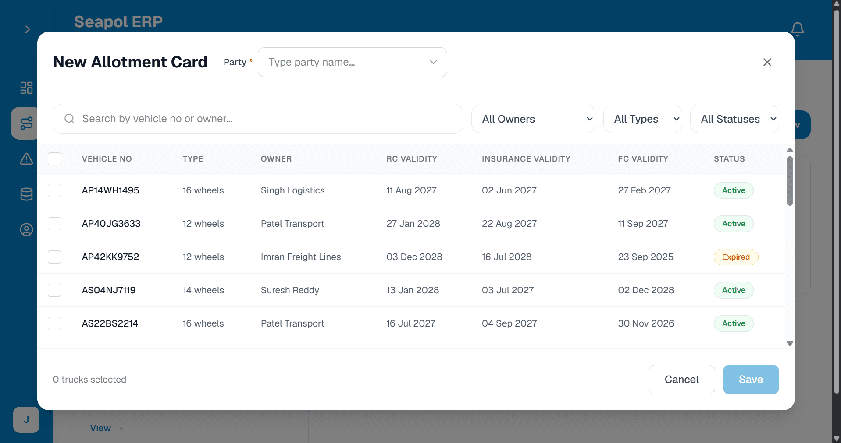Click the table scrollbar up arrow
The image size is (841, 443).
790,150
